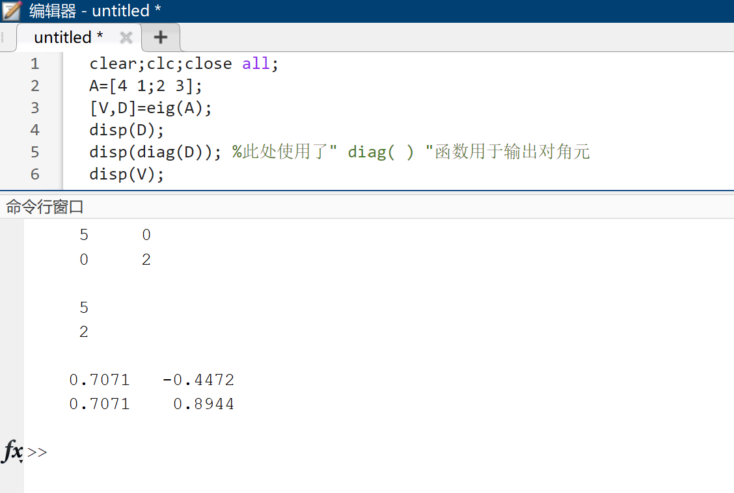Place cursor on the A=[4 1;2 3]; line

pos(146,86)
